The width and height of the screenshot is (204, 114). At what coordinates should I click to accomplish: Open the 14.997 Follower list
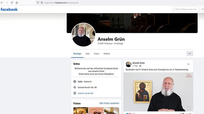[105, 44]
